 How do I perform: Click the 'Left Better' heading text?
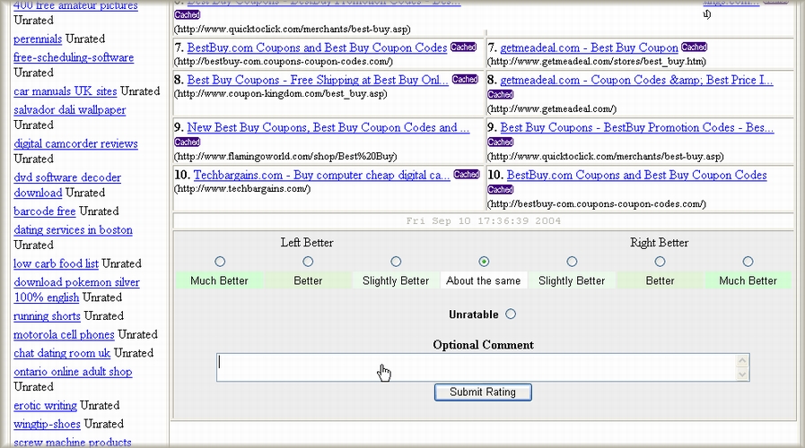click(307, 243)
